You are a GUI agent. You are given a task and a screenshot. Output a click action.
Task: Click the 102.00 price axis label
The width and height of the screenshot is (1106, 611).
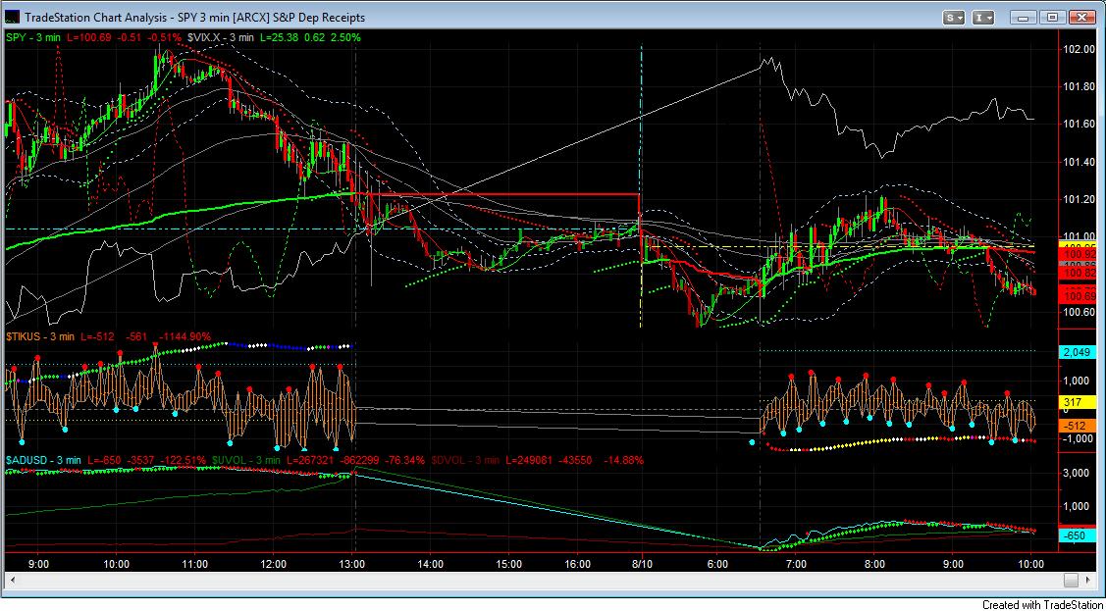click(x=1080, y=49)
